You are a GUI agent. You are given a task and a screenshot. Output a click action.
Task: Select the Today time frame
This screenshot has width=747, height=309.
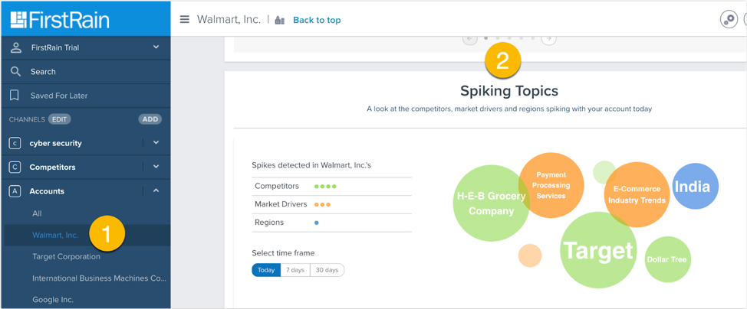pos(266,270)
